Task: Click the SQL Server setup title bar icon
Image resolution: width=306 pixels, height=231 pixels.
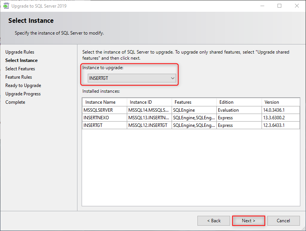Action: click(x=6, y=6)
